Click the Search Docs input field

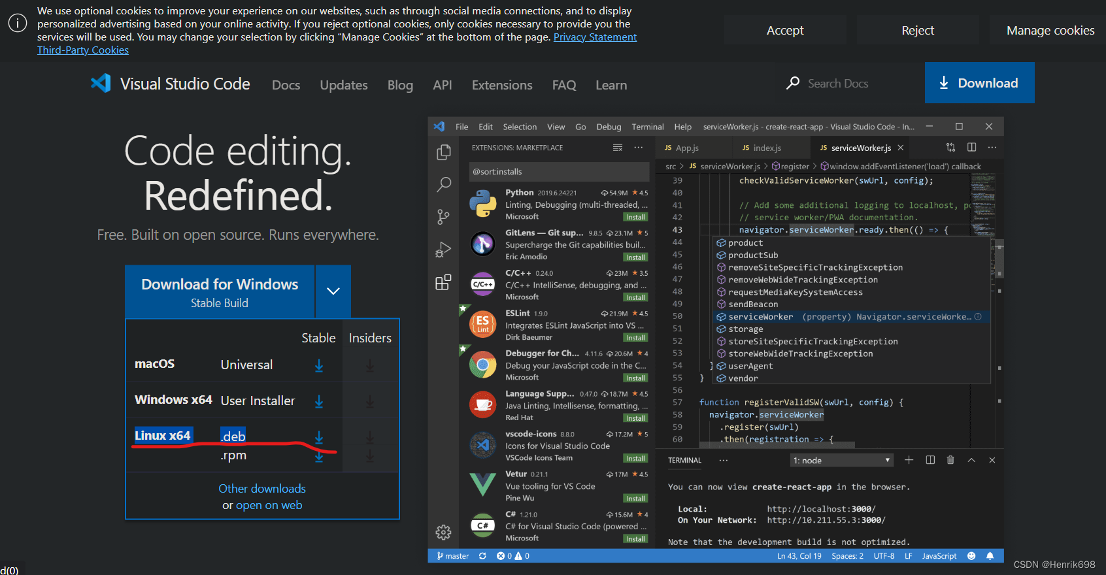click(x=838, y=84)
